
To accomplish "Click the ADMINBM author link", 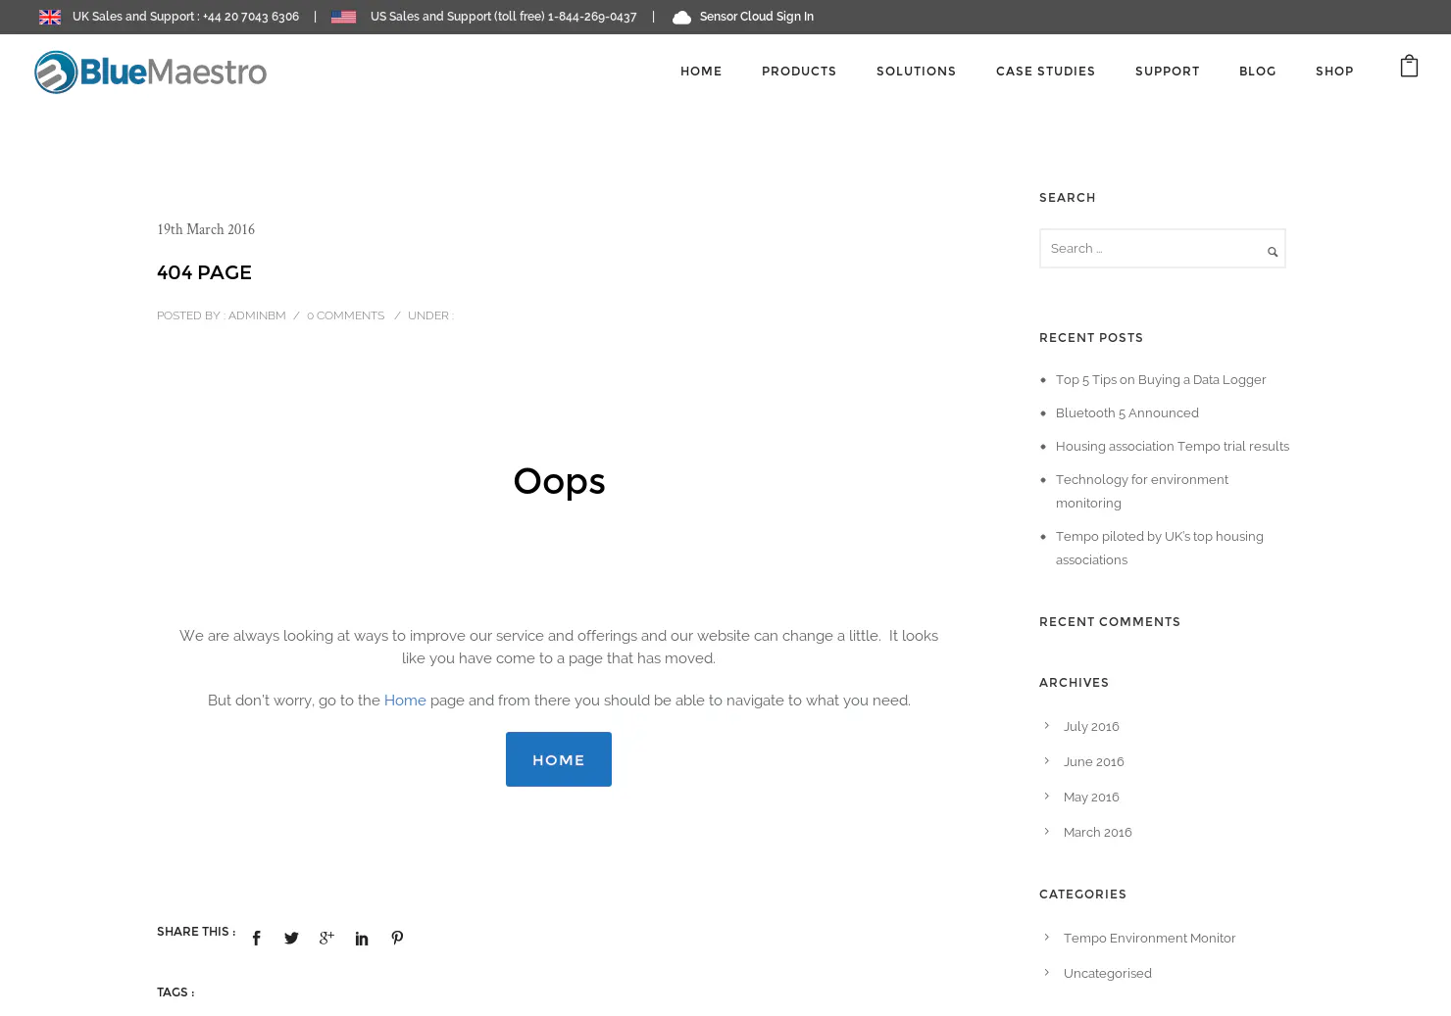I will click(x=257, y=315).
